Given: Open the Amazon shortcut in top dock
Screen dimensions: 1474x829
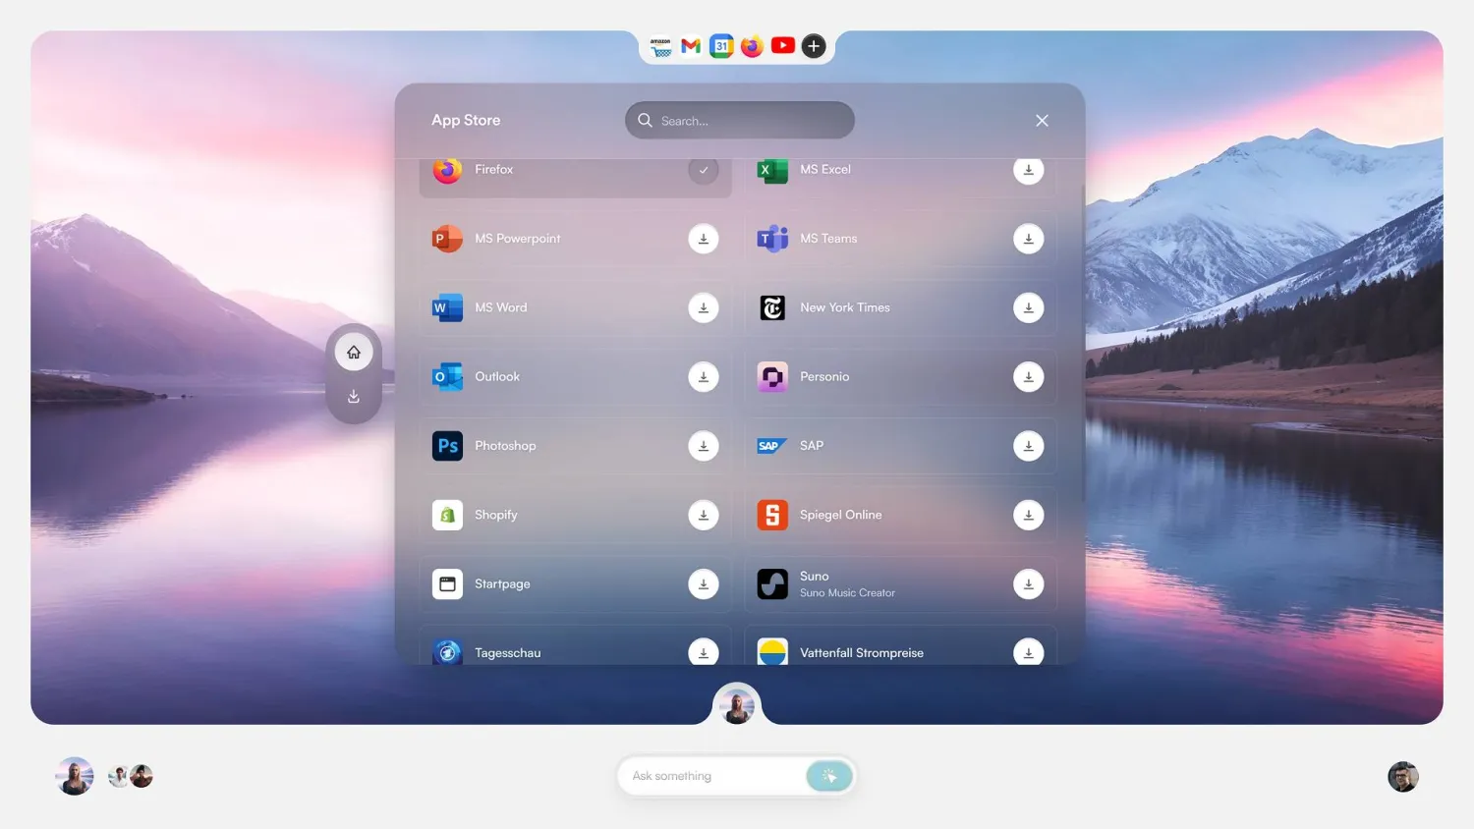Looking at the screenshot, I should point(660,46).
